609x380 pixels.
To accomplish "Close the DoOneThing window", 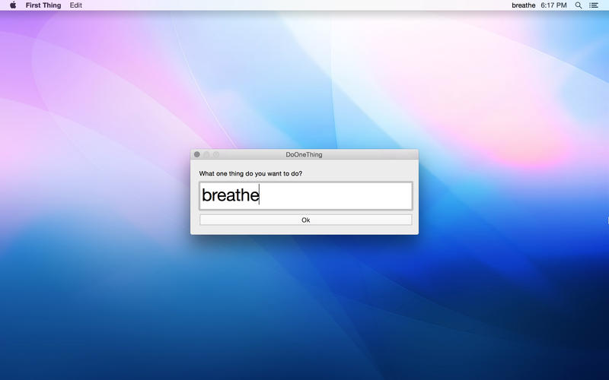I will (197, 154).
